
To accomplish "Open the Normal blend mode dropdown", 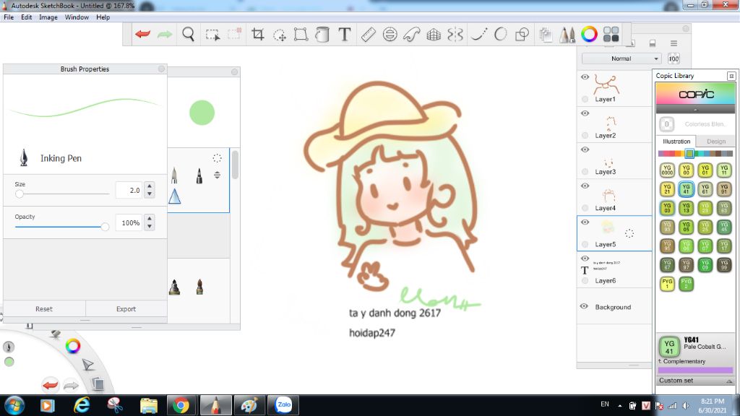I will click(x=621, y=58).
